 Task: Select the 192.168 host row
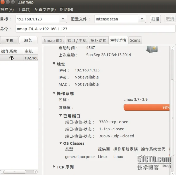point(19,58)
